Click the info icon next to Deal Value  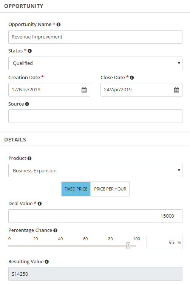[x=40, y=204]
